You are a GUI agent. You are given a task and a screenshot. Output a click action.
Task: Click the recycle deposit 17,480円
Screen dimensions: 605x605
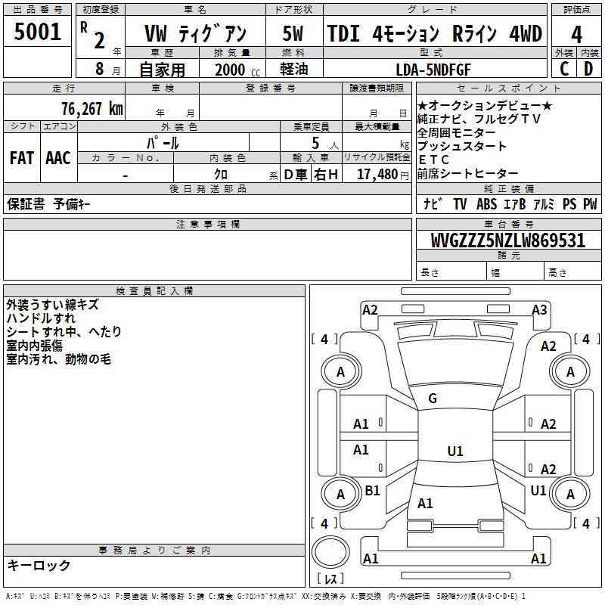[x=383, y=175]
